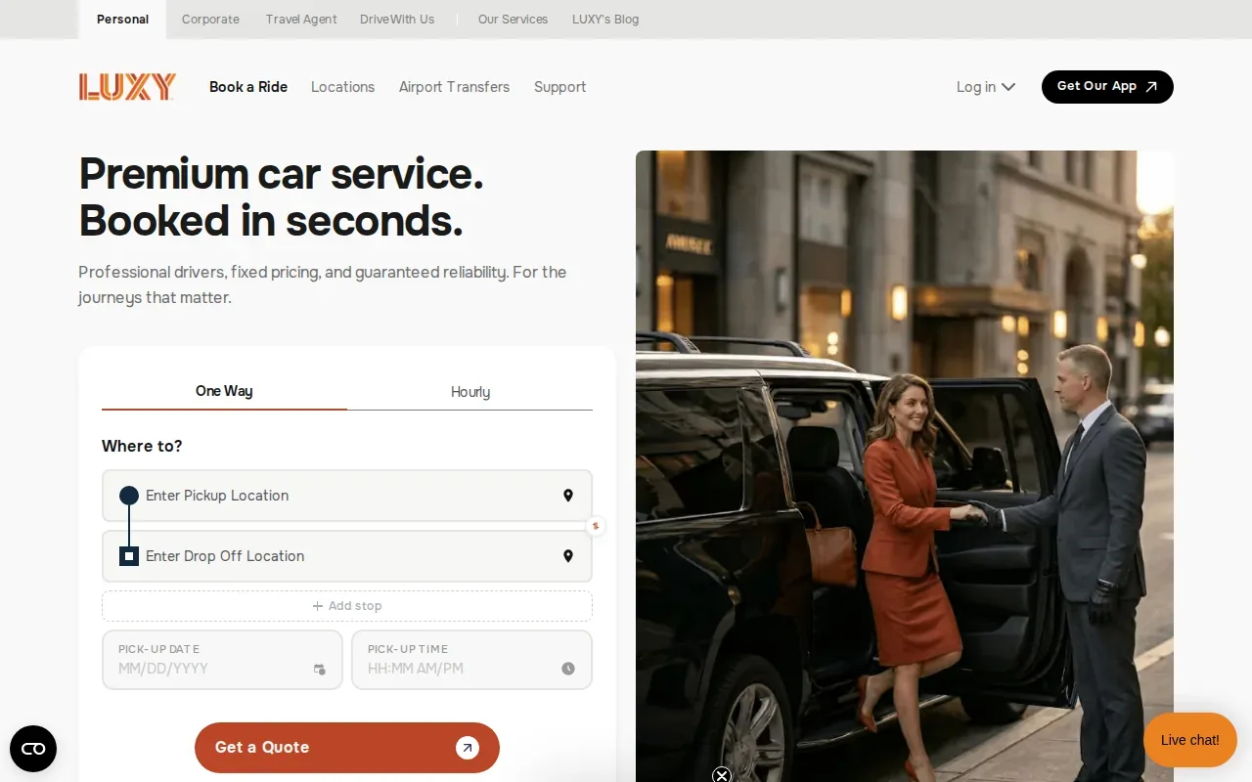Click the arrow icon on Get a Quote
This screenshot has height=782, width=1252.
468,748
